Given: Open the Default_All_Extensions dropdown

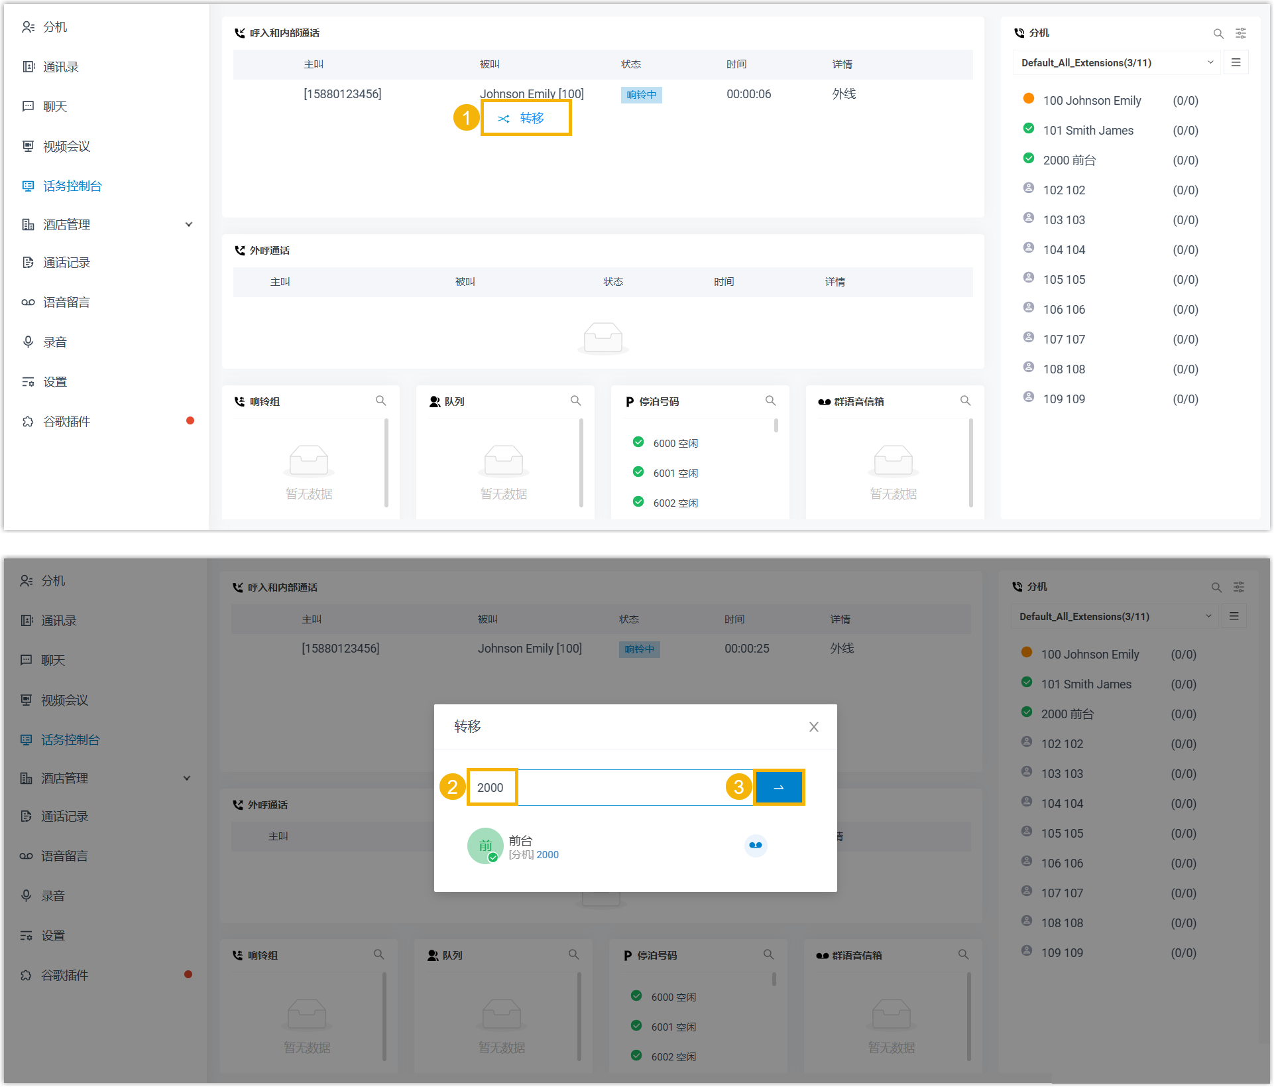Looking at the screenshot, I should (x=1116, y=63).
